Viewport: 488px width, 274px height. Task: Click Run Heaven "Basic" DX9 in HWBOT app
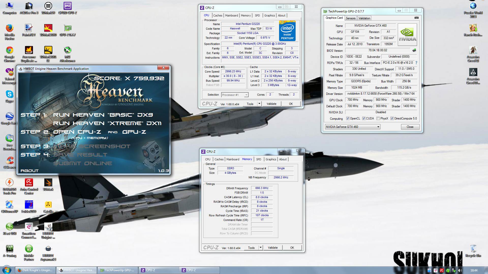pos(103,115)
